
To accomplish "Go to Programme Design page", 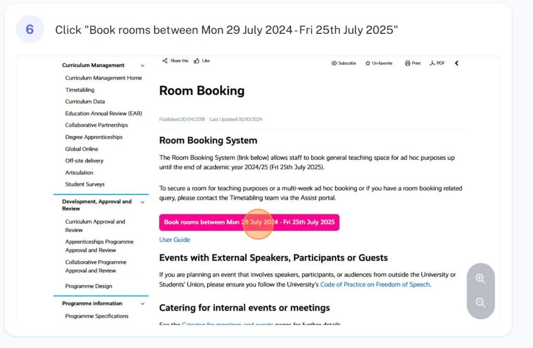I will point(88,286).
